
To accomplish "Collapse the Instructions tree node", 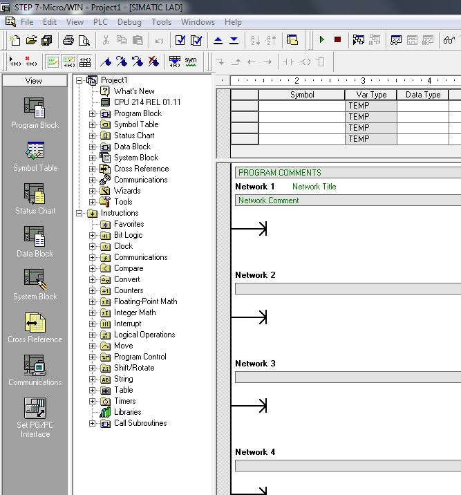I will click(79, 214).
